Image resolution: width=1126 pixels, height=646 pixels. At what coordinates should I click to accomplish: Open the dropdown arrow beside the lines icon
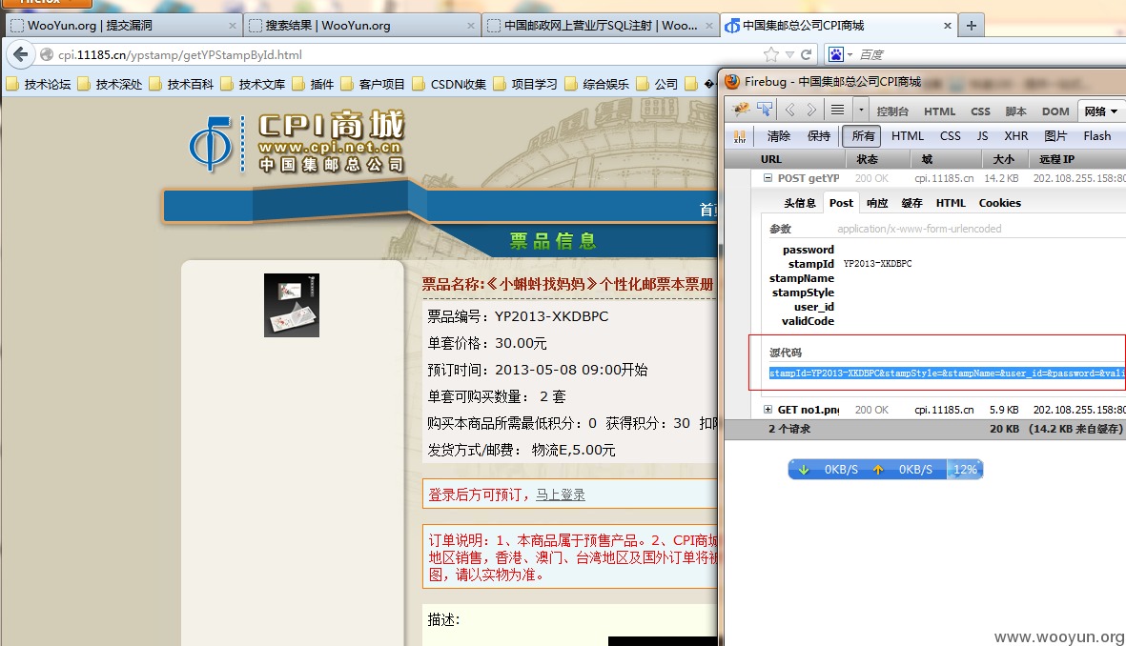(x=860, y=110)
